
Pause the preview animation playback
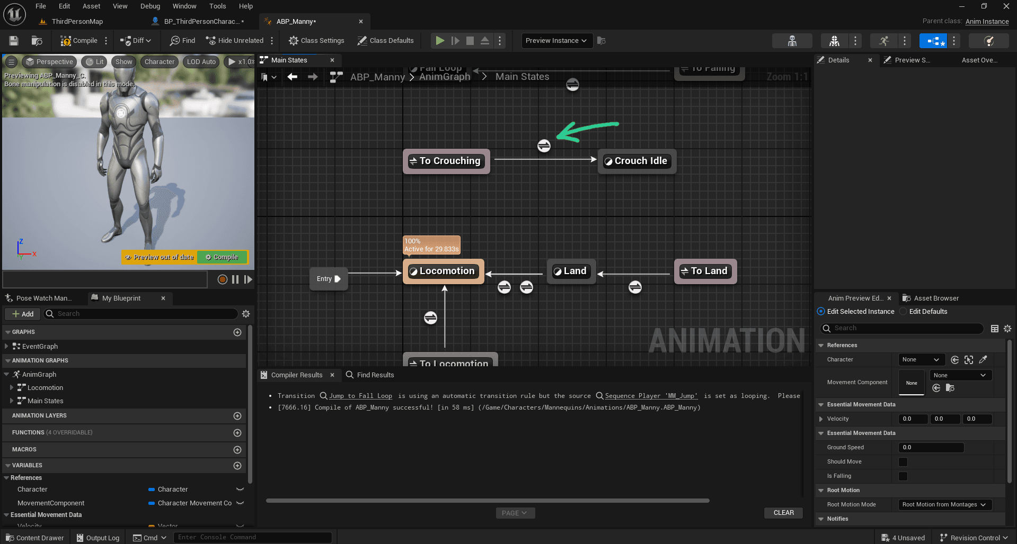235,279
